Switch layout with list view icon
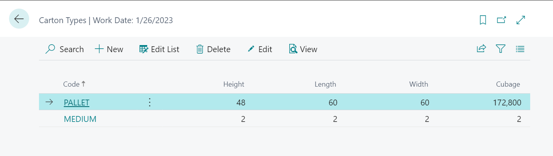The width and height of the screenshot is (553, 156). point(520,49)
